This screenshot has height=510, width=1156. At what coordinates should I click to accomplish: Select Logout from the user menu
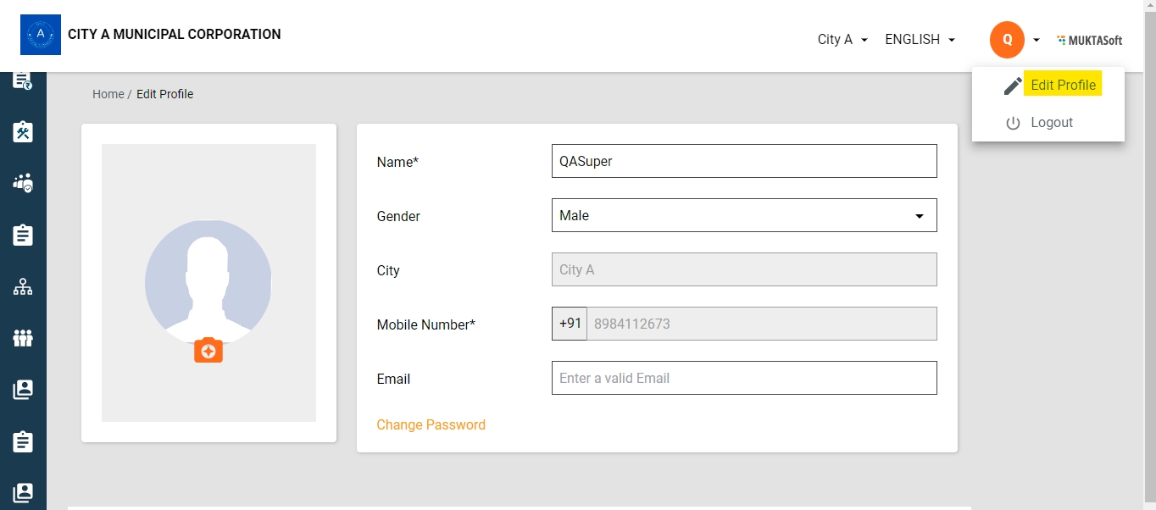point(1051,123)
